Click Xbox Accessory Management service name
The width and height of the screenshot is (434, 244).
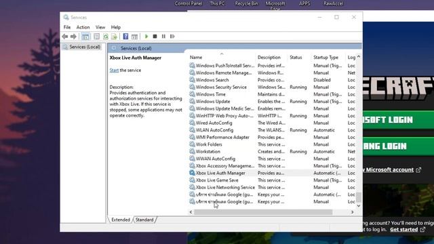(224, 166)
